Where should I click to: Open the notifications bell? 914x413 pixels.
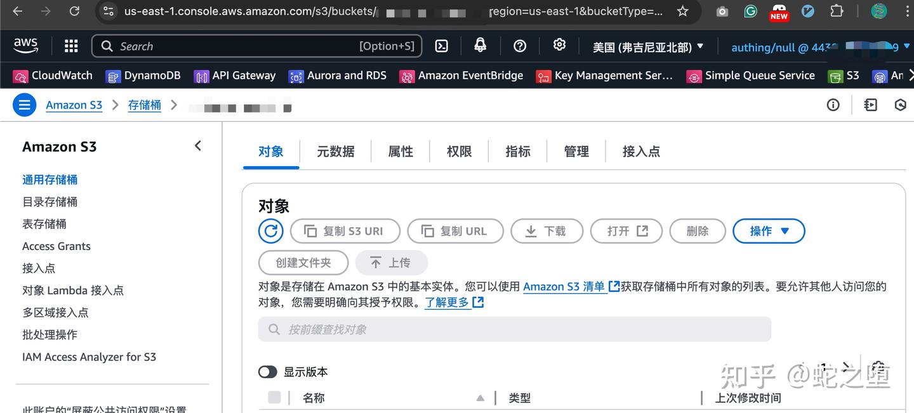(479, 46)
